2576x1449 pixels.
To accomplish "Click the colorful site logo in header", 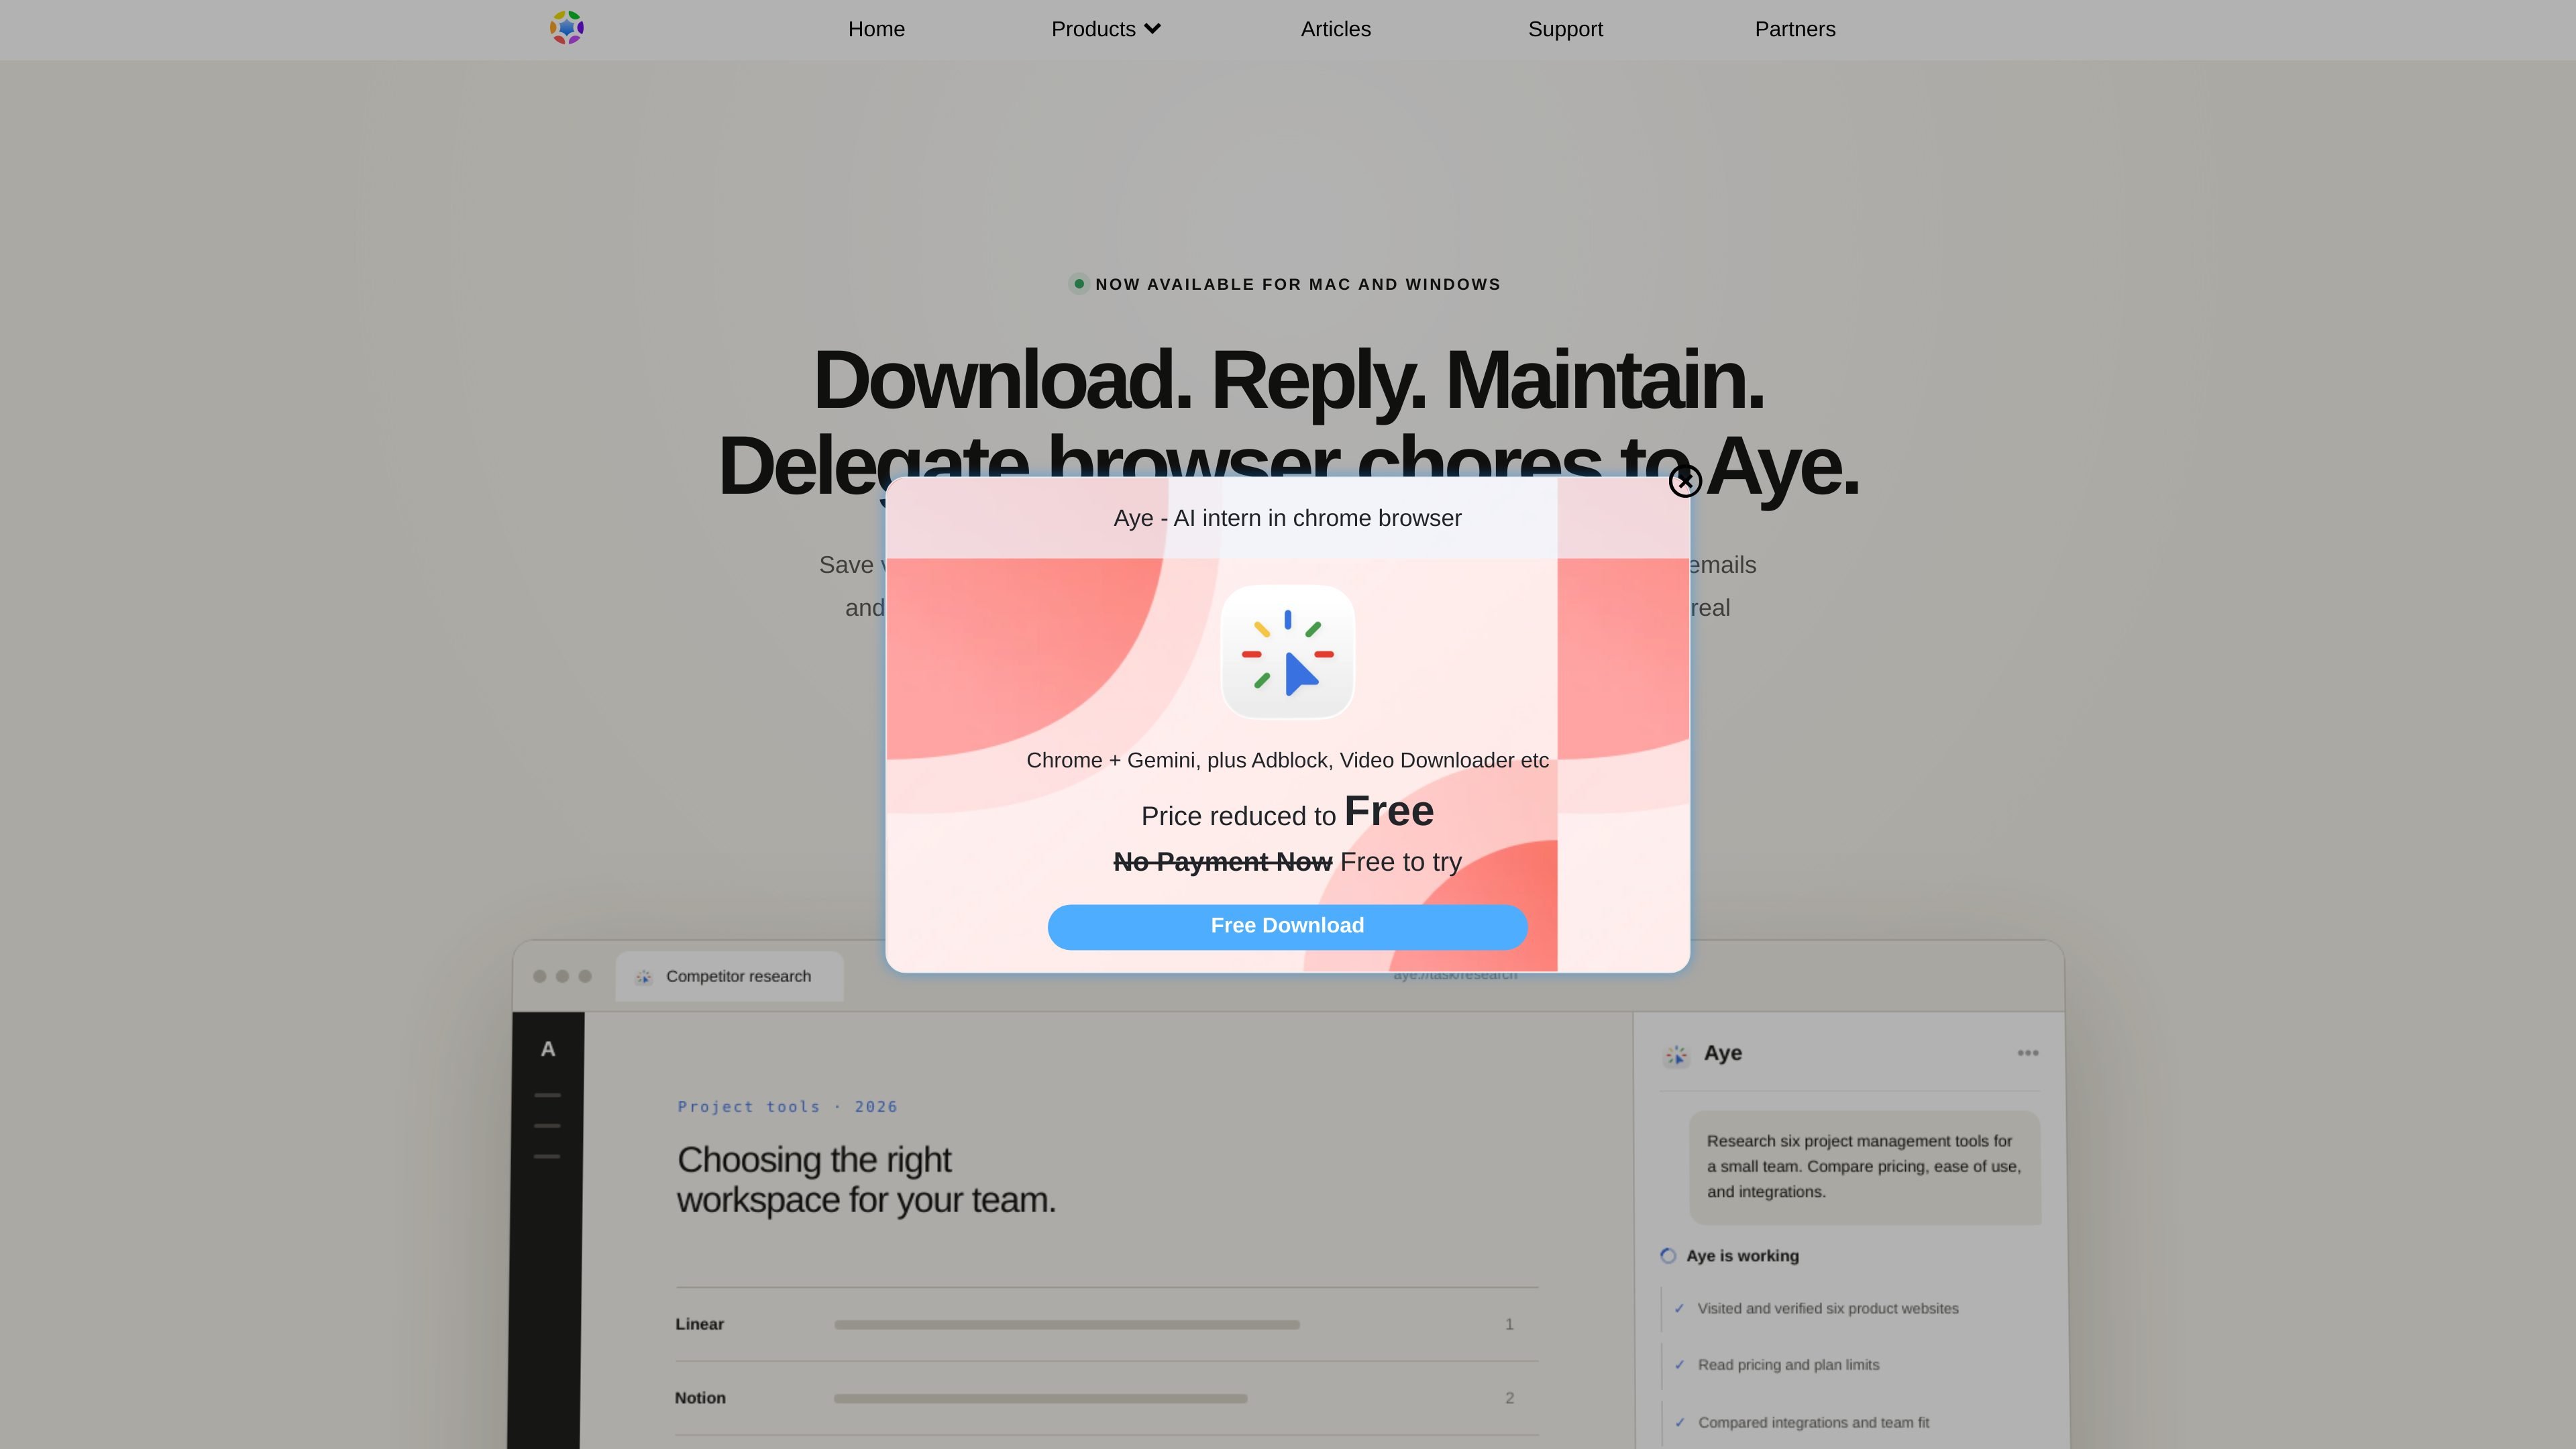I will 567,28.
